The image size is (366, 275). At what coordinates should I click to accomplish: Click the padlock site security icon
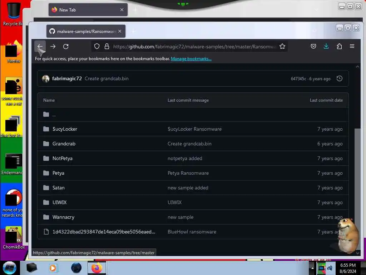107,46
